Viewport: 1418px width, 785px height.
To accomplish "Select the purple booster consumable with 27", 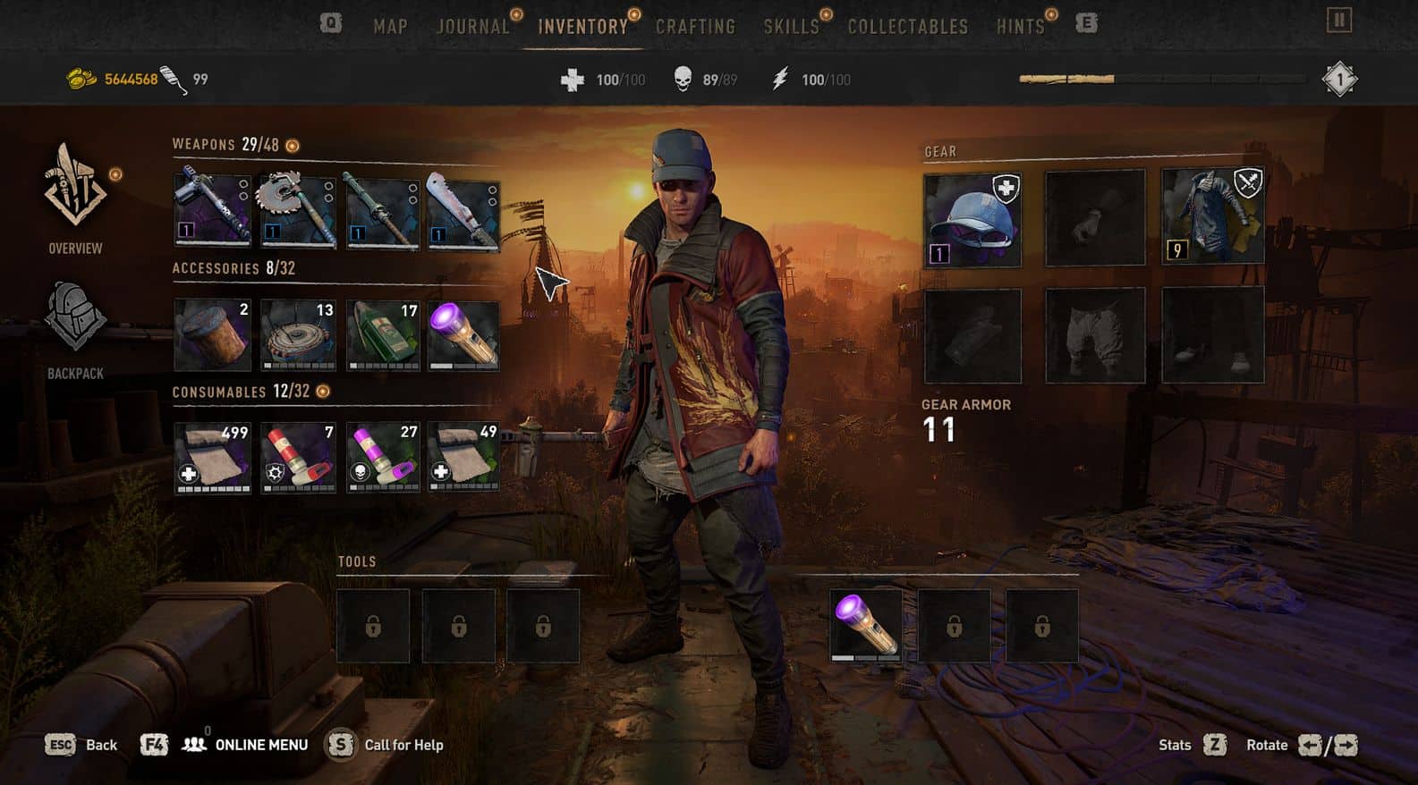I will pos(383,458).
